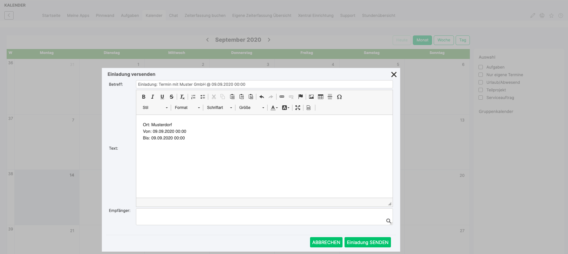Check the Urlaub/Abwesend filter
This screenshot has width=568, height=254.
pyautogui.click(x=480, y=82)
